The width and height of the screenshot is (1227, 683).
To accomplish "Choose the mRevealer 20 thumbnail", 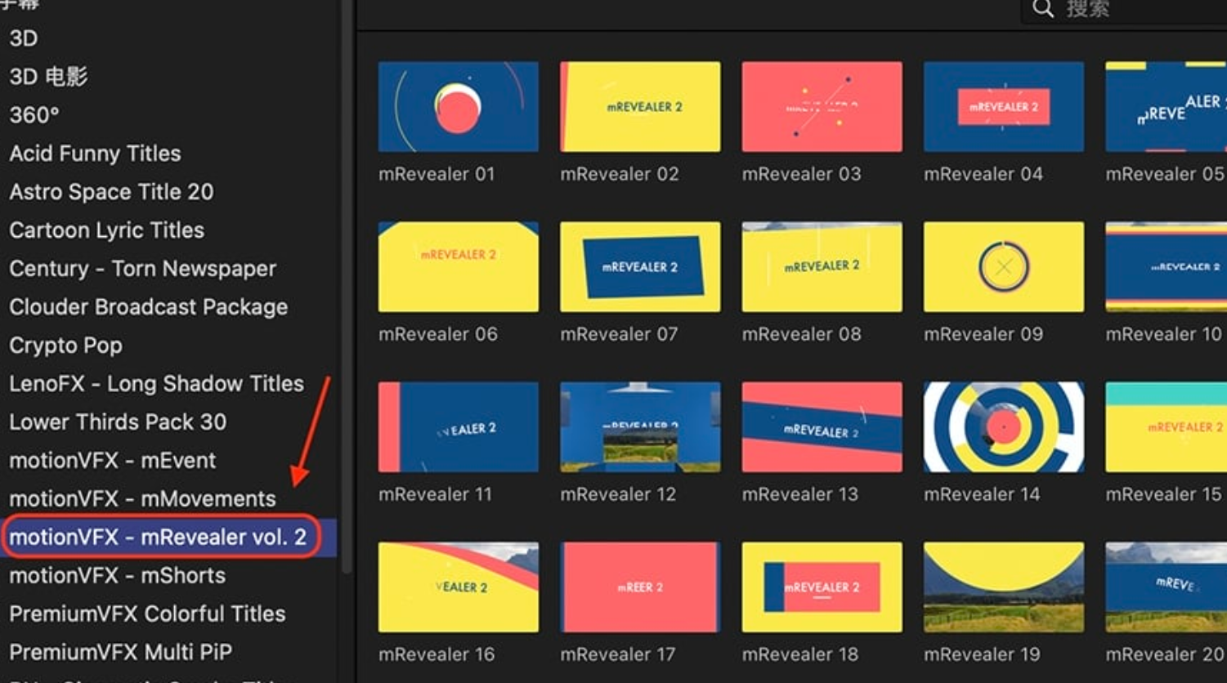I will pos(1167,587).
